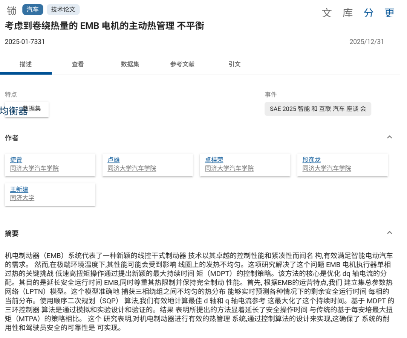Open author 卓桂荣 profile link
The width and height of the screenshot is (407, 338).
pos(214,160)
